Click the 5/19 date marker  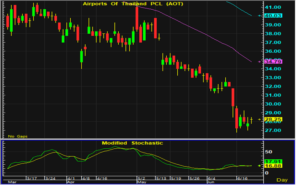(x=176, y=178)
